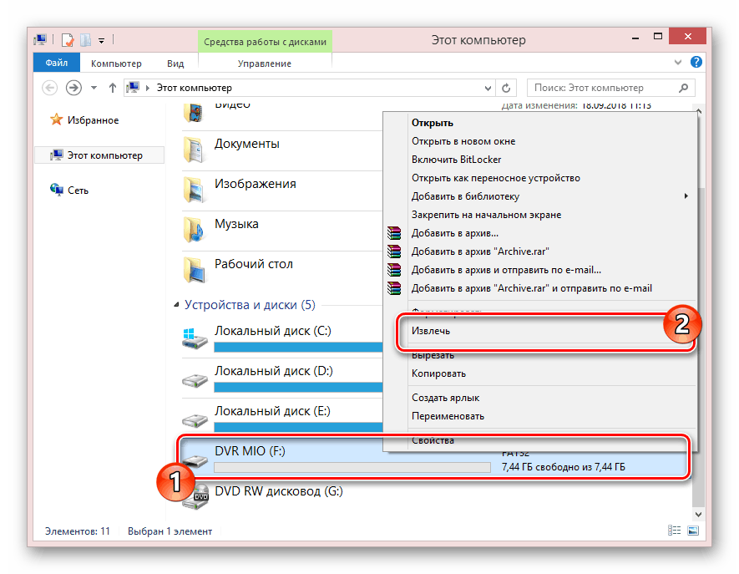The height and width of the screenshot is (574, 739).
Task: Click the New folder icon in title bar
Action: (84, 39)
